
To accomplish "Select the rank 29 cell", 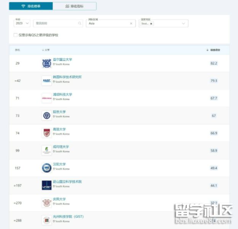I will [18, 63].
